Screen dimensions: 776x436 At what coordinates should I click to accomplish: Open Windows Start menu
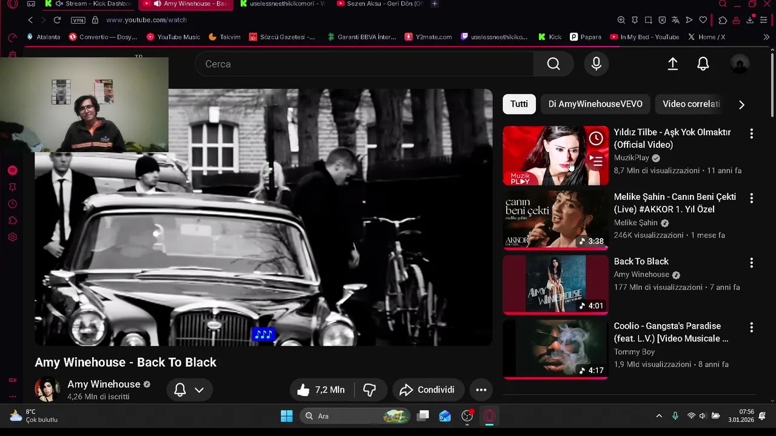[287, 416]
